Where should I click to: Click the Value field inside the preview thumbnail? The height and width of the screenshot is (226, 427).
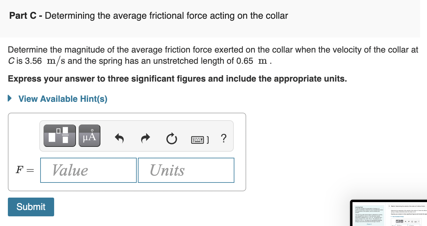(x=399, y=225)
